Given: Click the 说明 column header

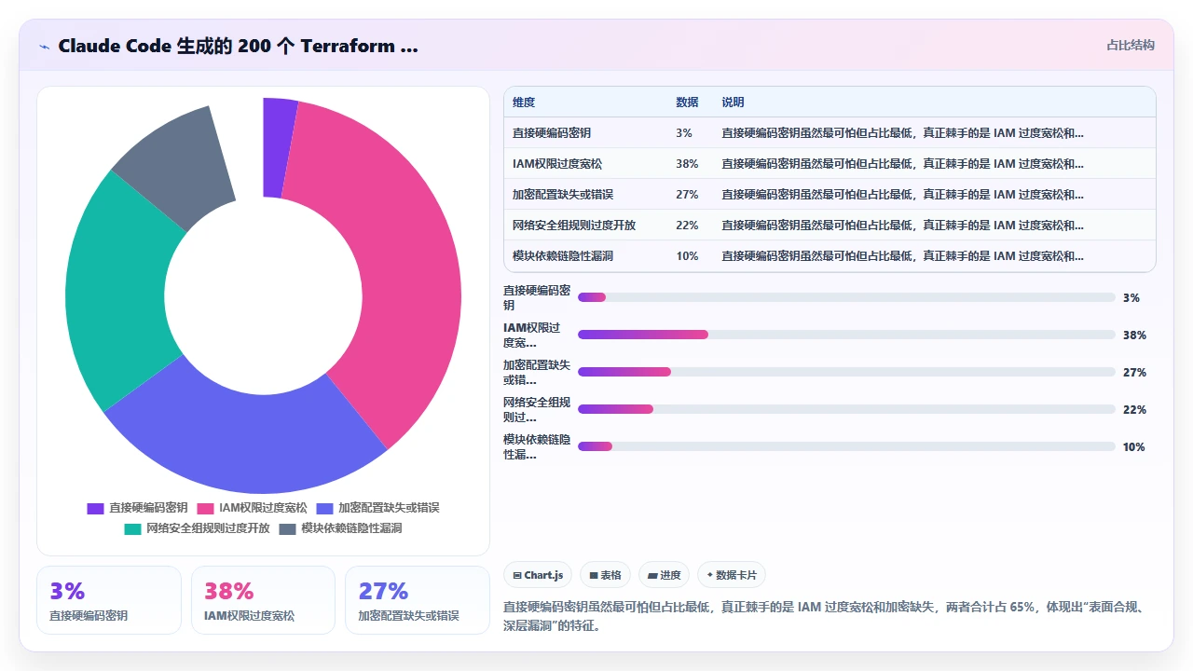Looking at the screenshot, I should tap(733, 103).
